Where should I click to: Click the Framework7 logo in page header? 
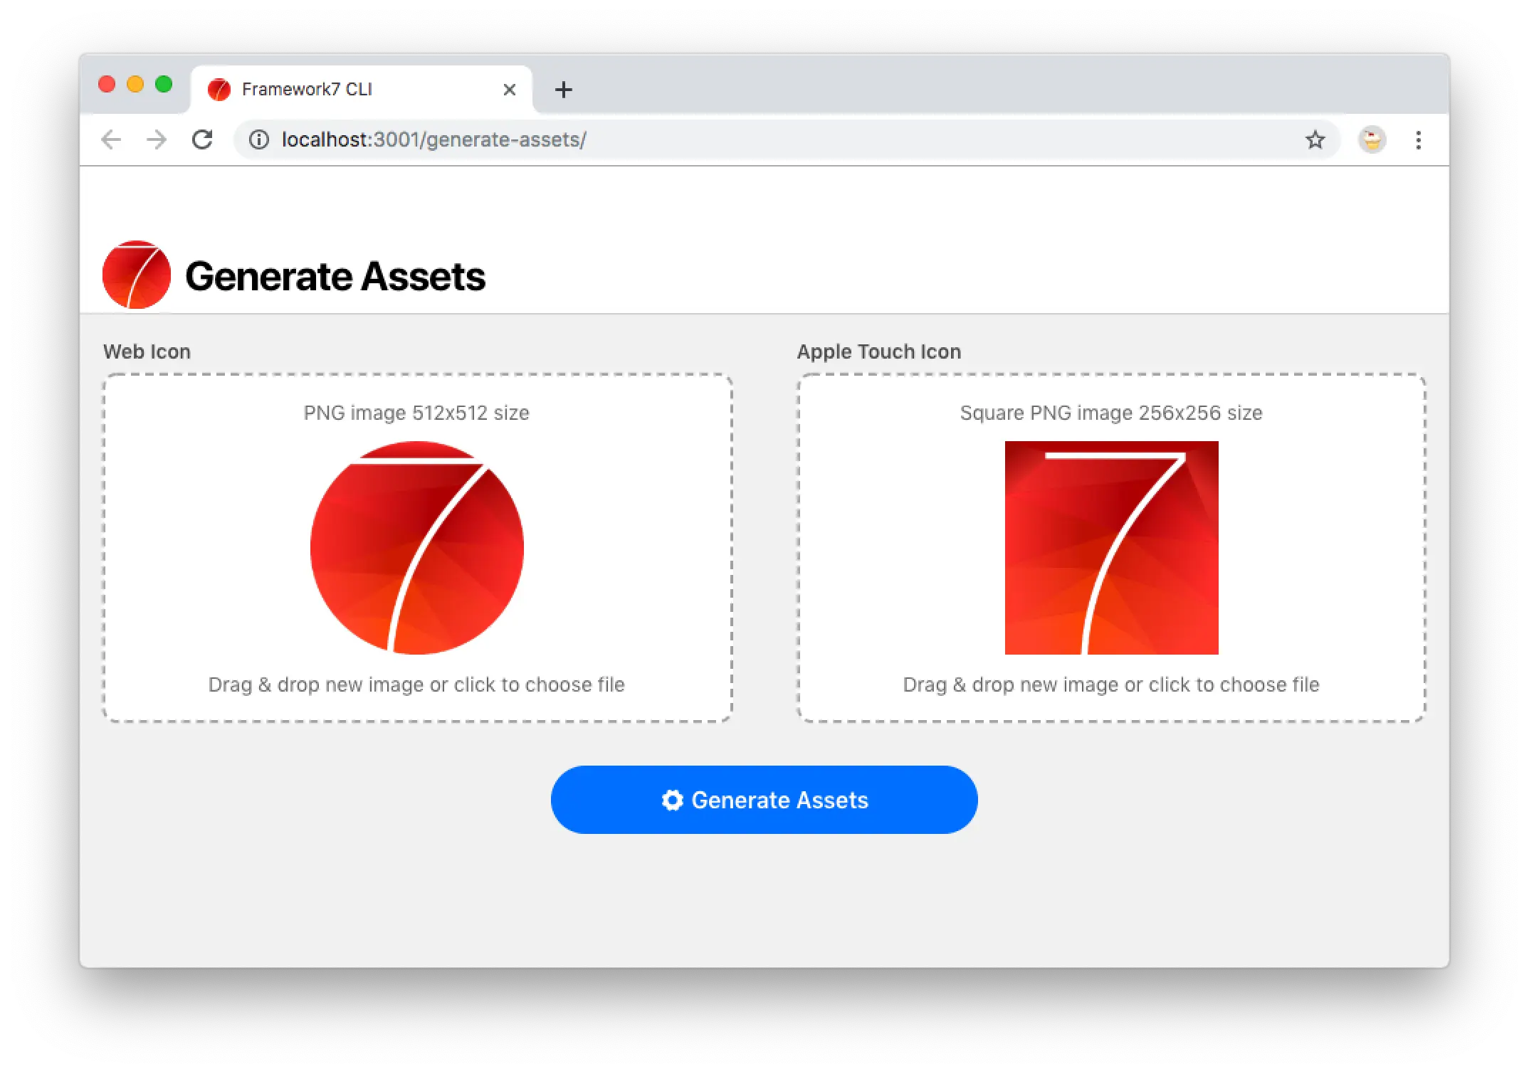pos(137,275)
